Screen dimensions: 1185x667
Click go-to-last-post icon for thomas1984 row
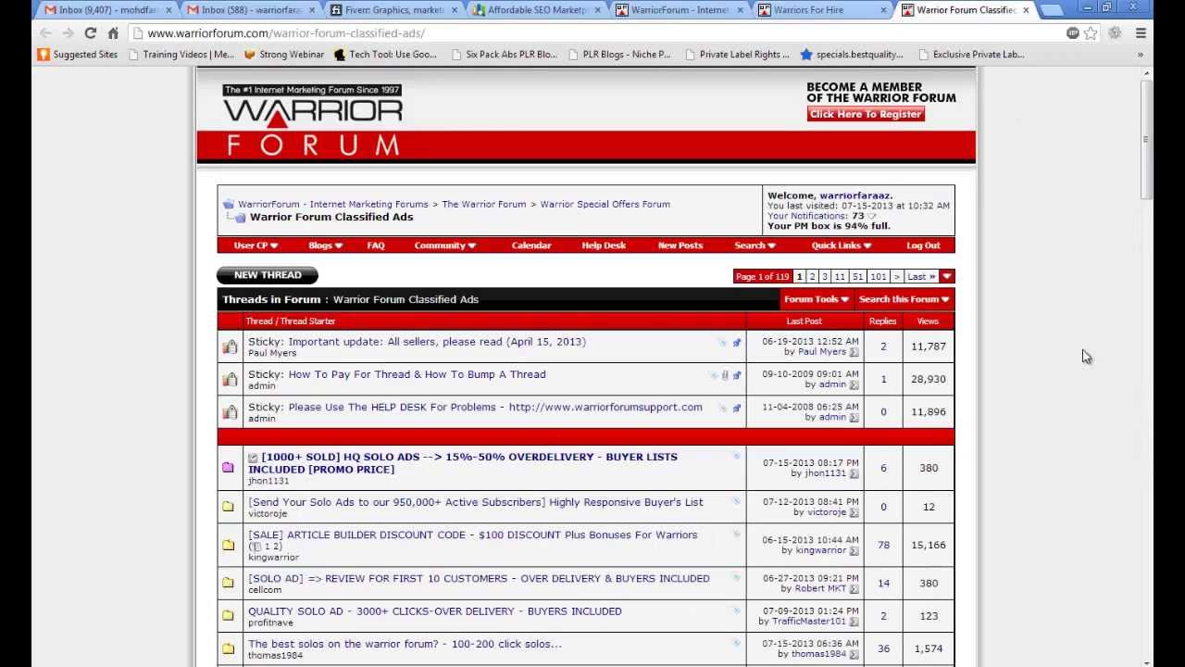tap(854, 654)
